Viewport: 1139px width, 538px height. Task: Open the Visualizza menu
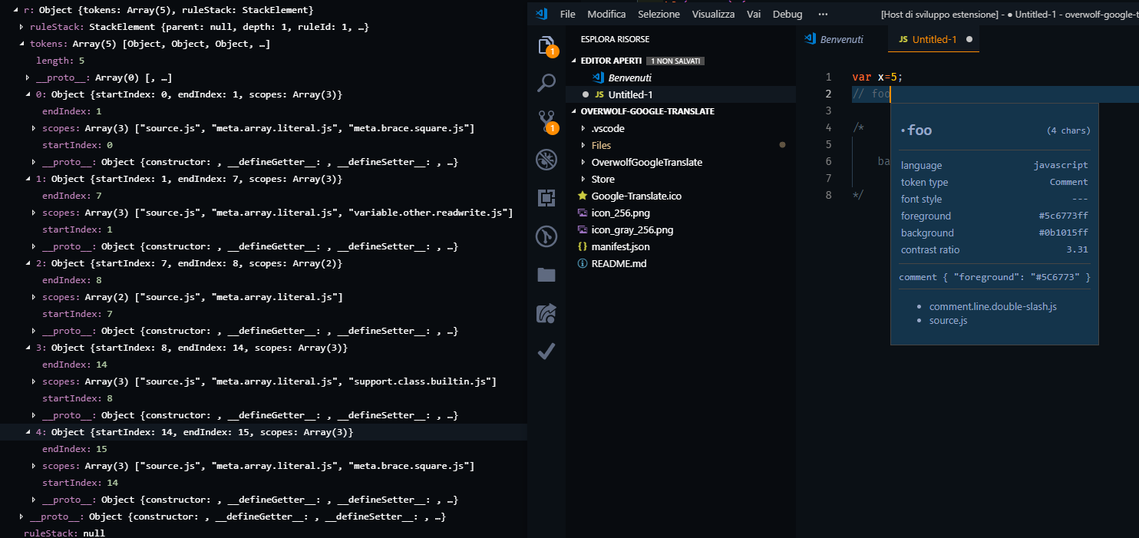713,14
